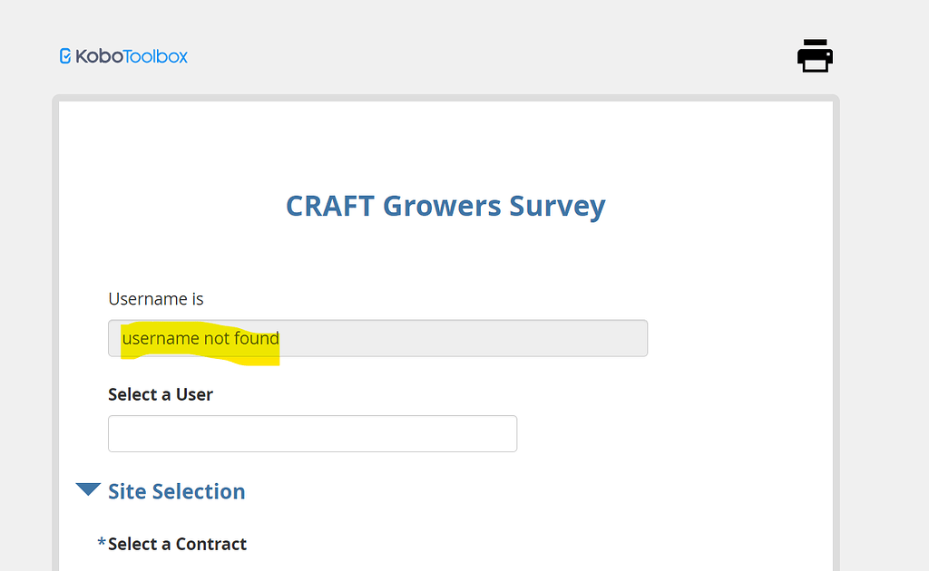Click the word 'Growers' in the title
This screenshot has width=929, height=571.
442,206
